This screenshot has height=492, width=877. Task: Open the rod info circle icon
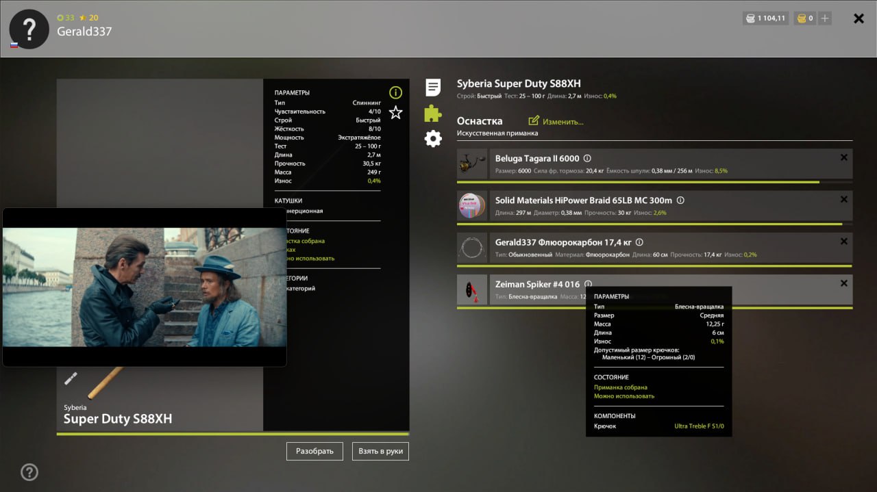point(395,92)
